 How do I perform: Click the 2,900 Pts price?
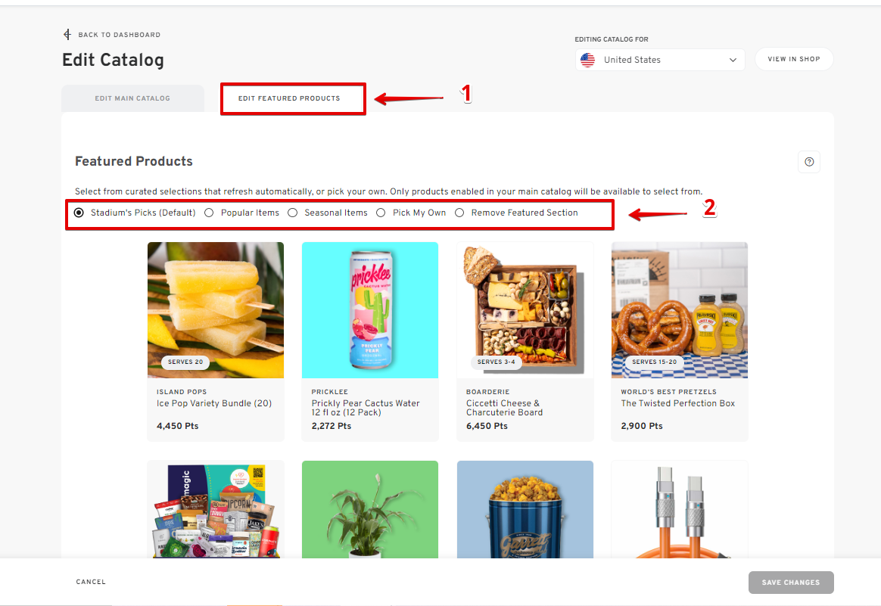pyautogui.click(x=642, y=426)
